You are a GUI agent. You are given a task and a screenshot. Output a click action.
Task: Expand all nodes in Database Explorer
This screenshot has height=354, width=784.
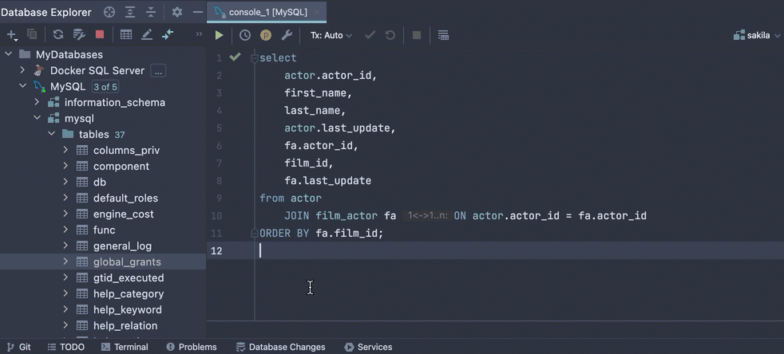tap(130, 12)
